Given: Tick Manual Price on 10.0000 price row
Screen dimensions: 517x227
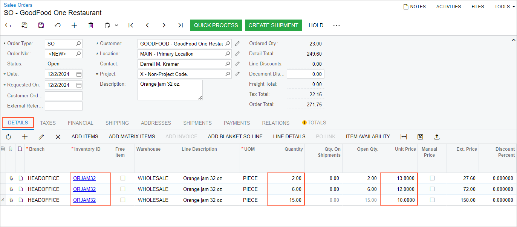Looking at the screenshot, I should click(432, 200).
